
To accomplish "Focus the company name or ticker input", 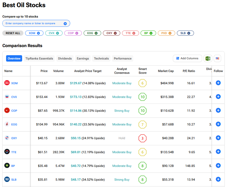I will pyautogui.click(x=33, y=23).
